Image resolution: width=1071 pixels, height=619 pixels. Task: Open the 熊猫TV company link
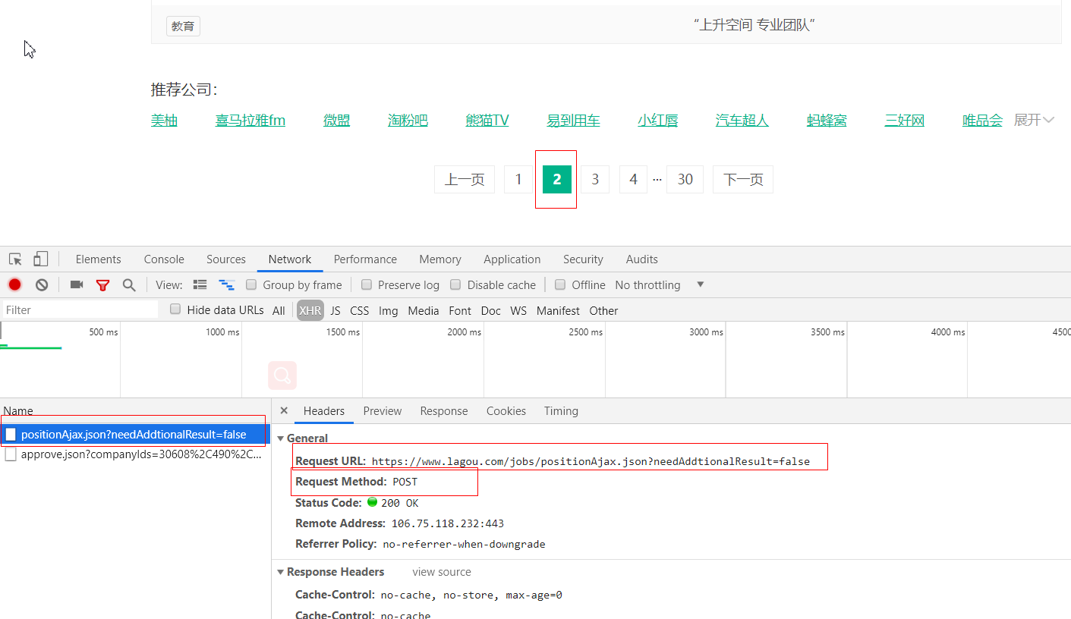point(487,120)
